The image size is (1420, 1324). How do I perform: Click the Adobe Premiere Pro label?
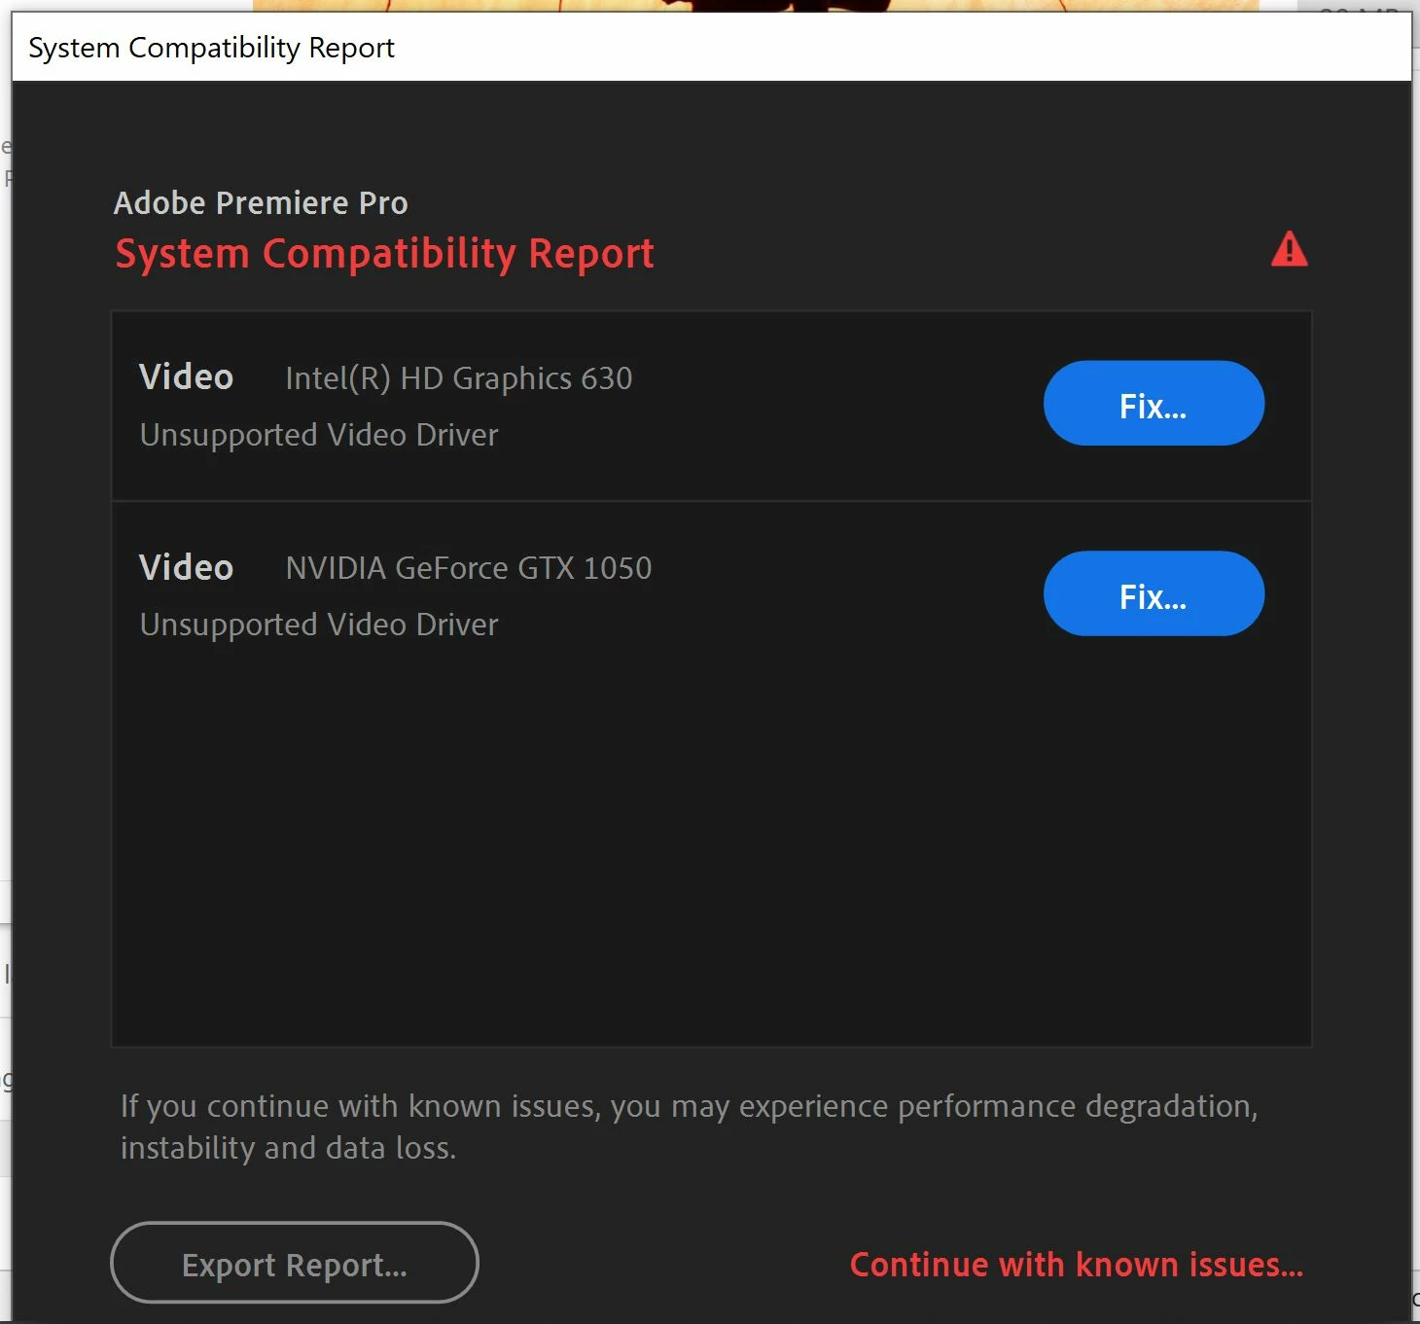click(x=261, y=202)
